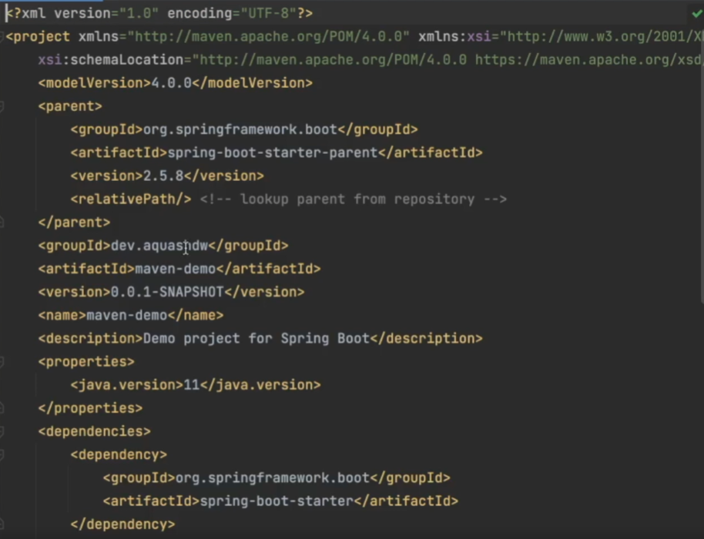
Task: Click the maven-demo name element value
Action: (126, 316)
